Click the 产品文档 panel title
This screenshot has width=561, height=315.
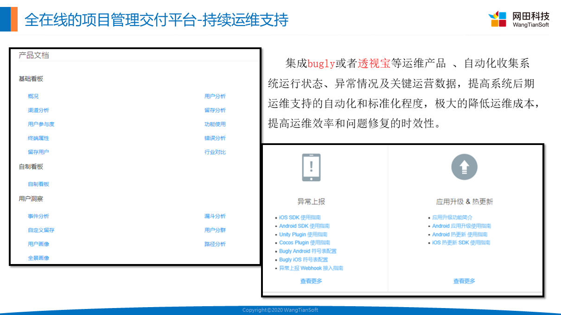(x=34, y=55)
